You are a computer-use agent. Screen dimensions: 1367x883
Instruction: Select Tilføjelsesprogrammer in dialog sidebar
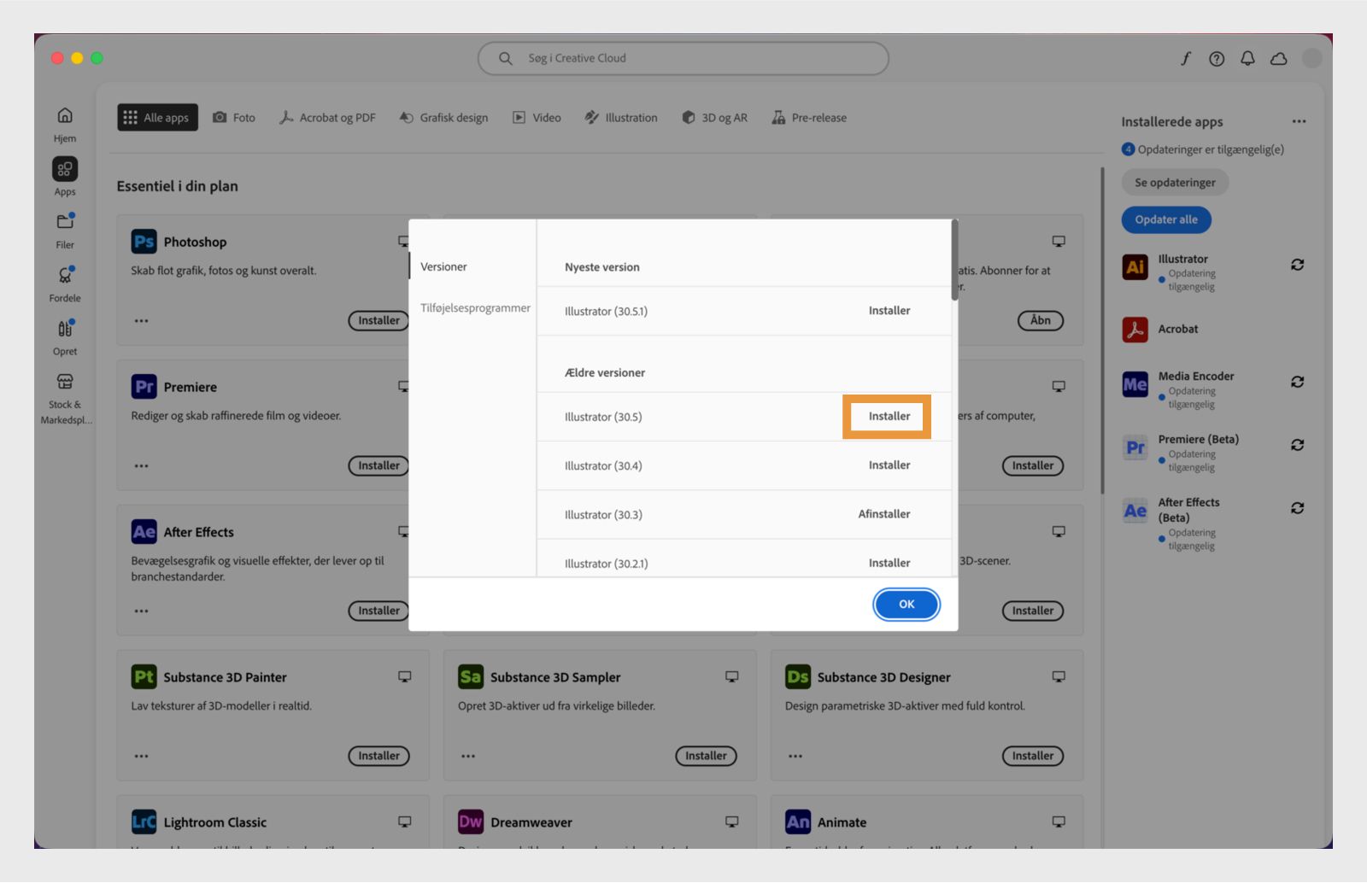475,308
